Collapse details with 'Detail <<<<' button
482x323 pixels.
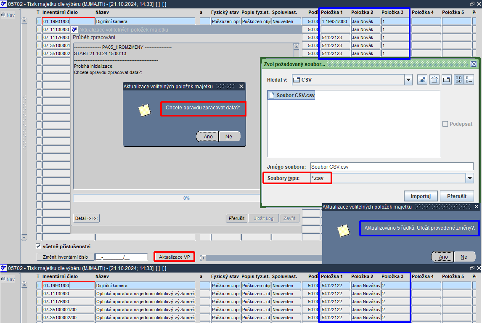point(86,219)
